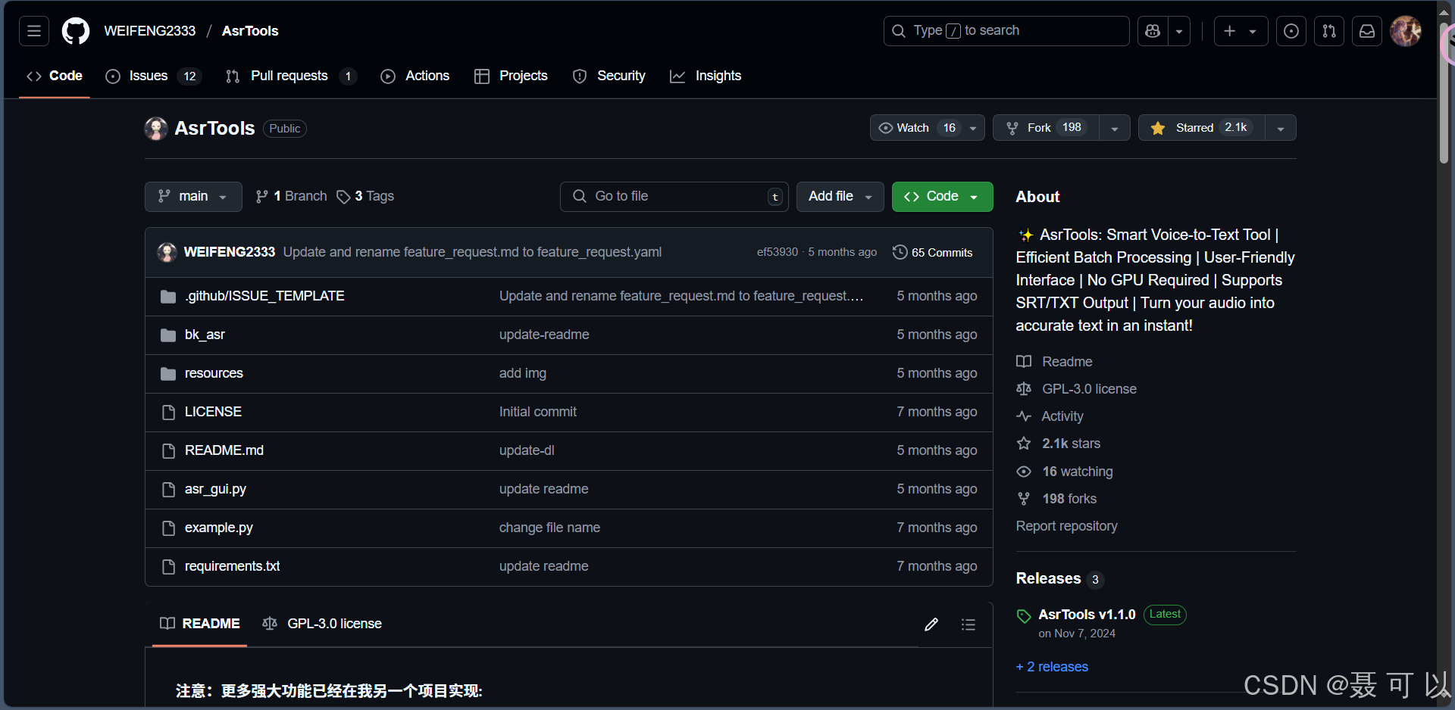
Task: View 3 Tags link
Action: click(365, 197)
